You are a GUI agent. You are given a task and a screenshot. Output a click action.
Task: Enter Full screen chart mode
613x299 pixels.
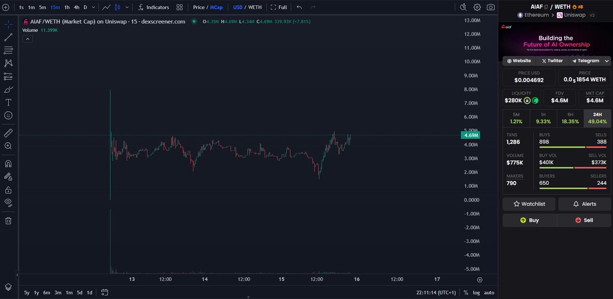click(x=279, y=7)
